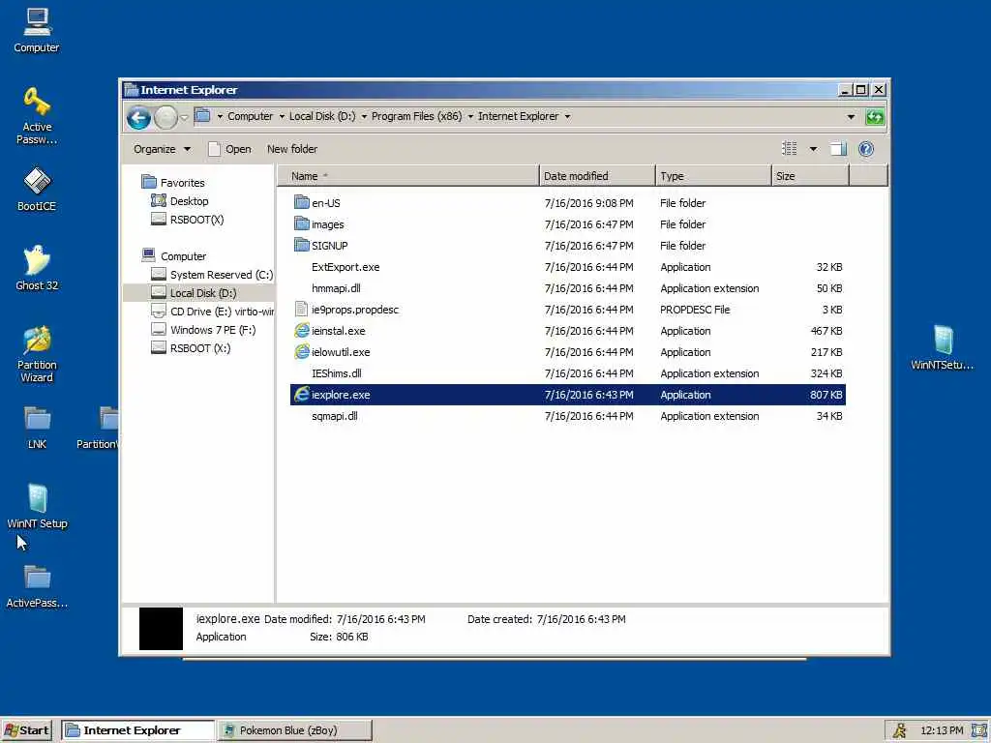The image size is (991, 743).
Task: Switch to Pokemon Blue (zBoy) taskbar button
Action: click(x=295, y=730)
